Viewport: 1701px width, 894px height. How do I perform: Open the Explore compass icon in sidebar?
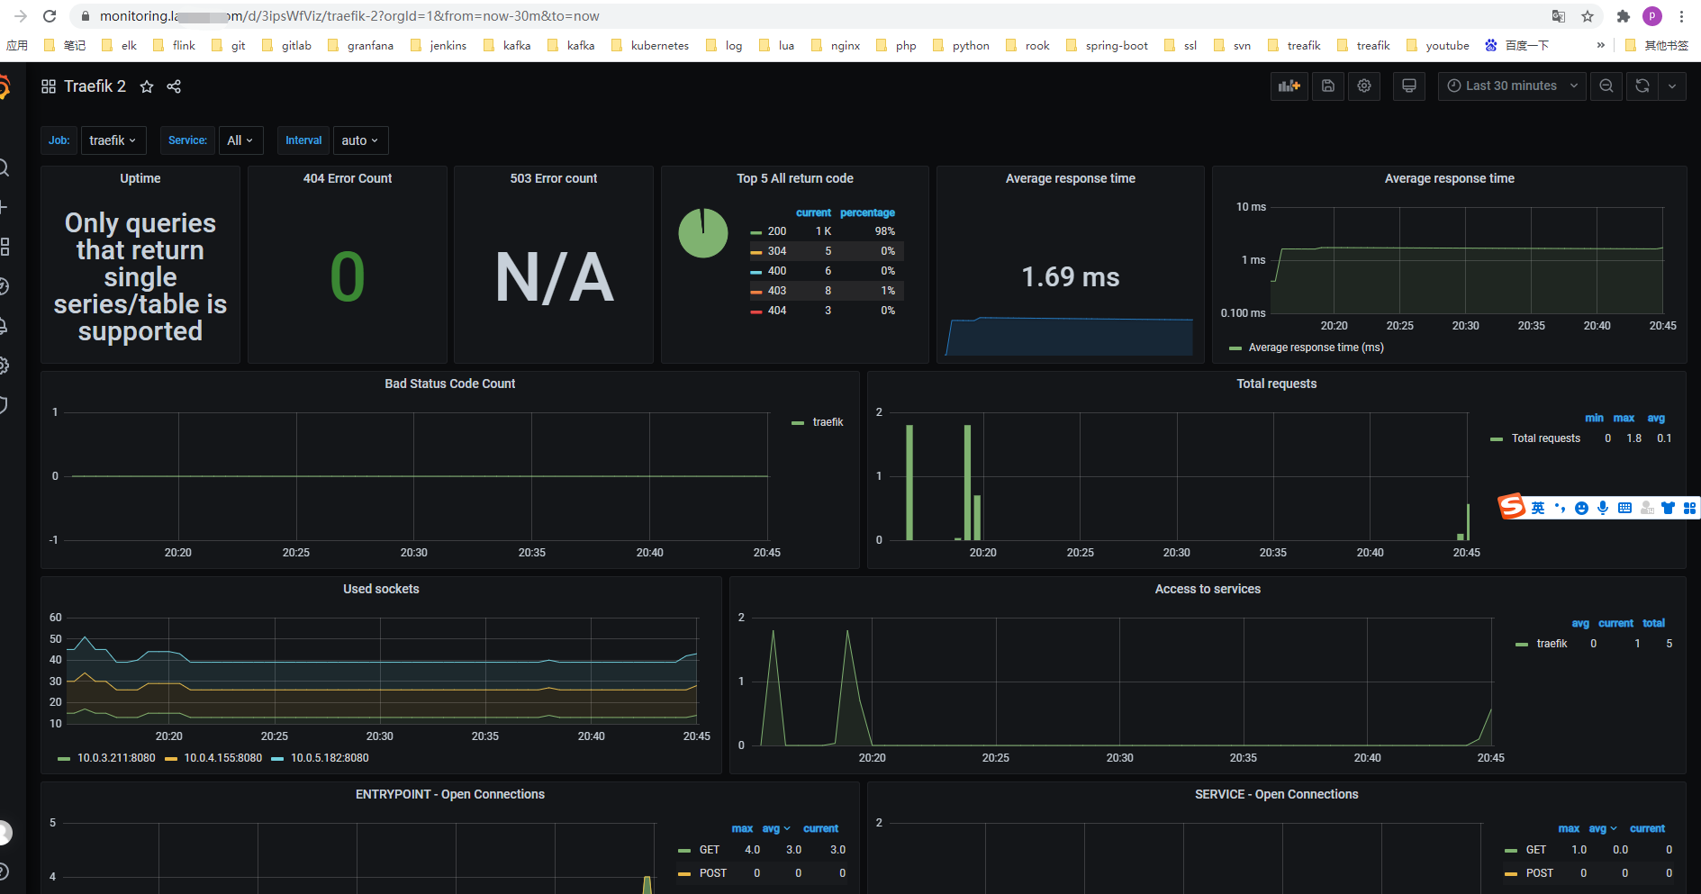click(x=4, y=286)
